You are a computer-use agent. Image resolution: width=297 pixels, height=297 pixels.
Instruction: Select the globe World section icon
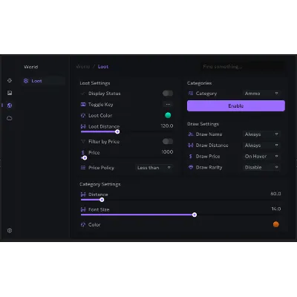[10, 105]
